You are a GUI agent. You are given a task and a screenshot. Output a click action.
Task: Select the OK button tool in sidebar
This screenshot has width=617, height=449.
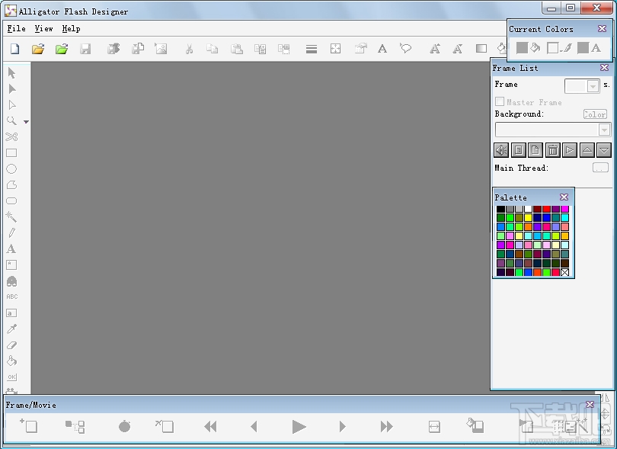[x=11, y=377]
